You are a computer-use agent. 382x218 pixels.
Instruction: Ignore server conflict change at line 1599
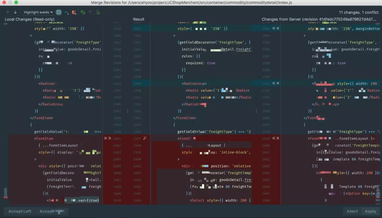pos(278,138)
